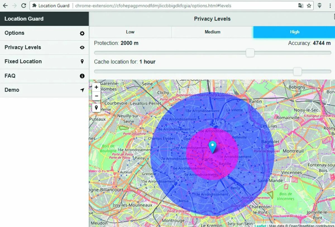Viewport: 335px width, 227px height.
Task: Click the 'Meudon' label on the map
Action: tap(99, 223)
